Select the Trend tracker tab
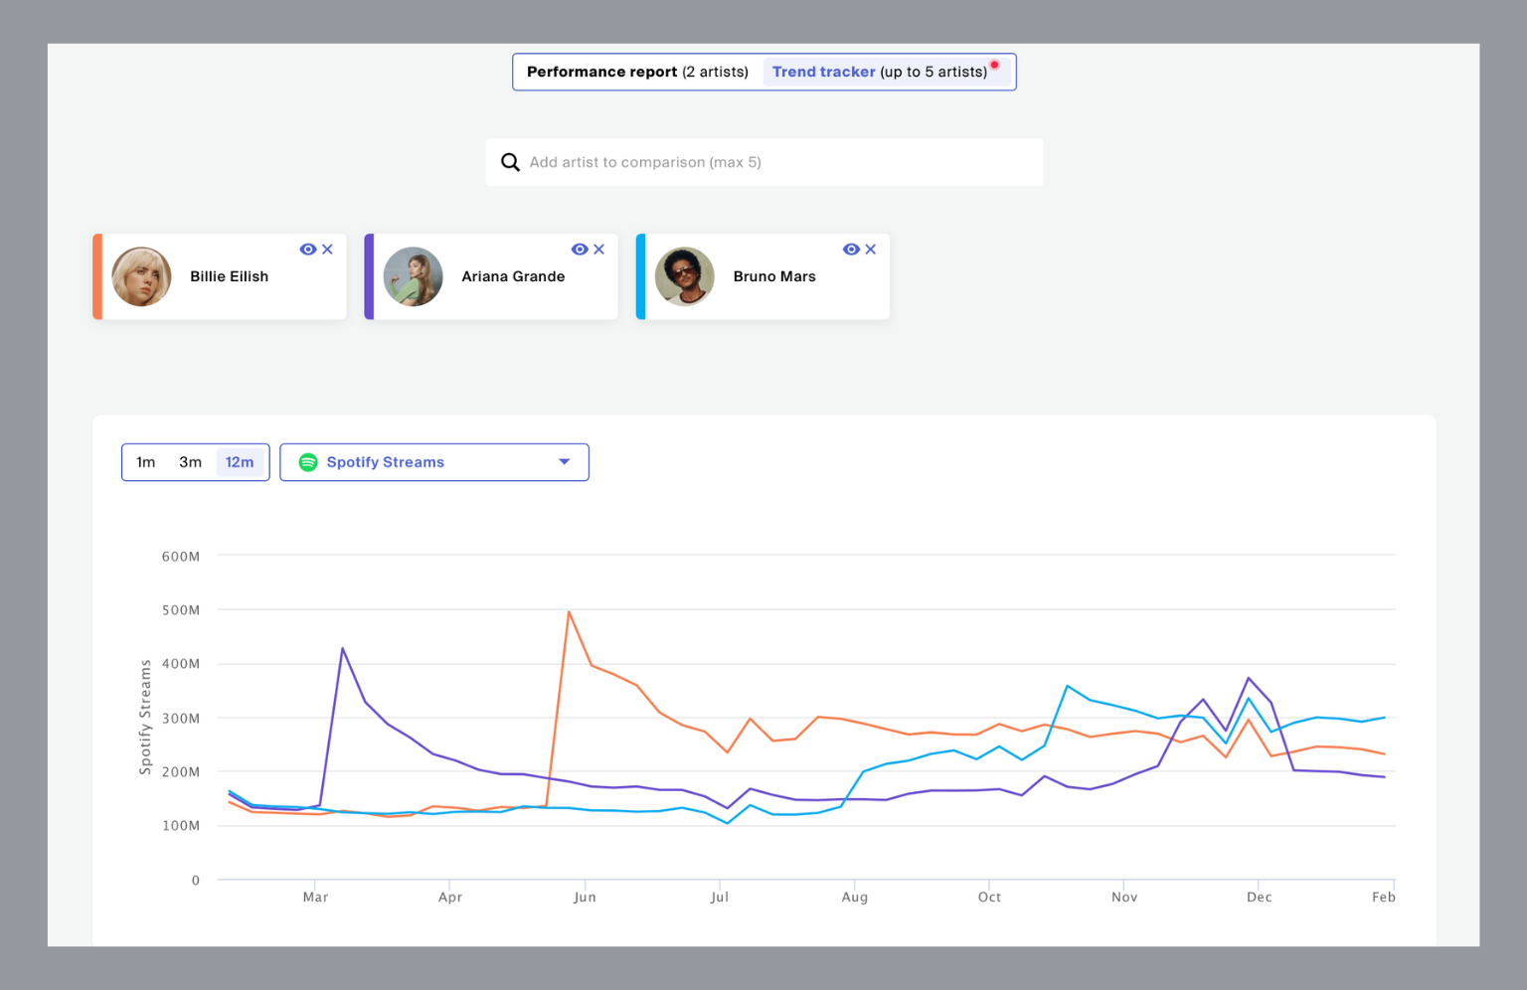The width and height of the screenshot is (1527, 990). click(880, 72)
